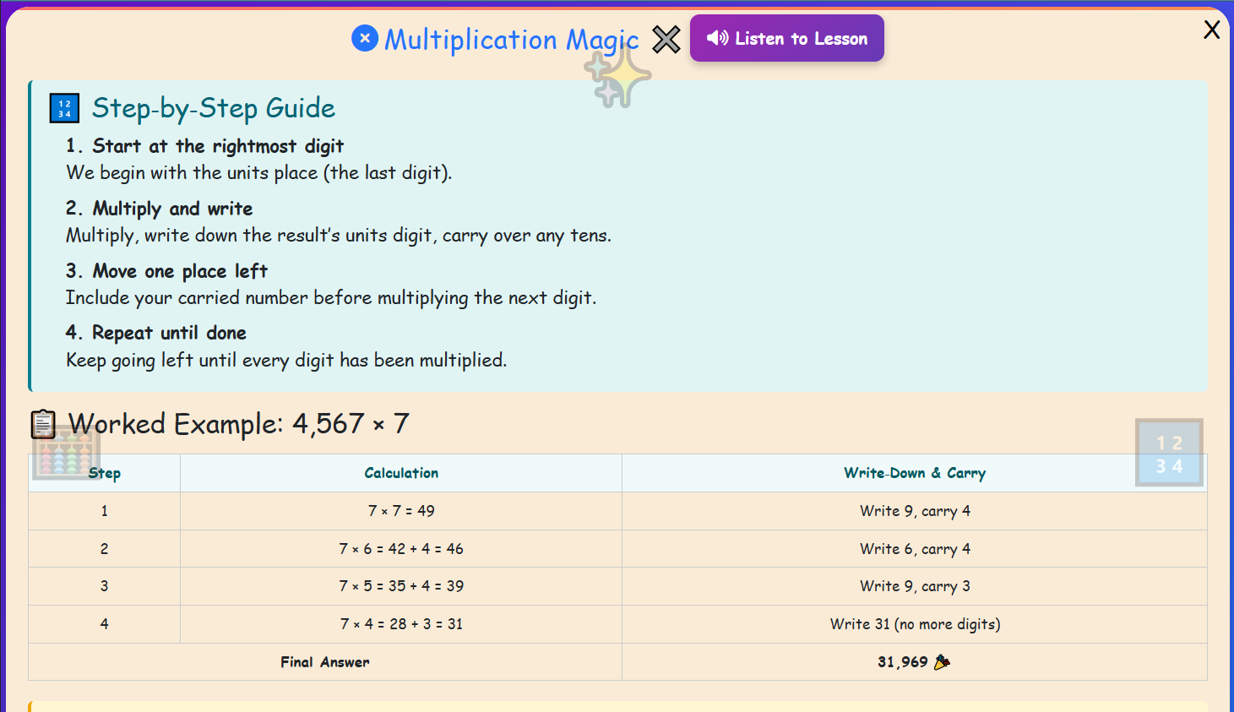Click the Step column header

click(x=104, y=473)
